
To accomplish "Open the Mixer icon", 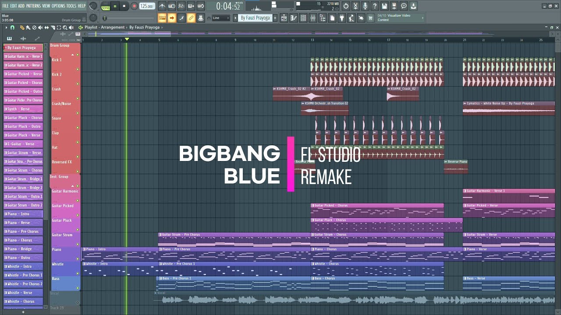I will coord(312,18).
